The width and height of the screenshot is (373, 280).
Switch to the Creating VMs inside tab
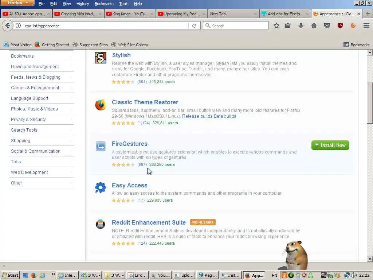tap(78, 14)
